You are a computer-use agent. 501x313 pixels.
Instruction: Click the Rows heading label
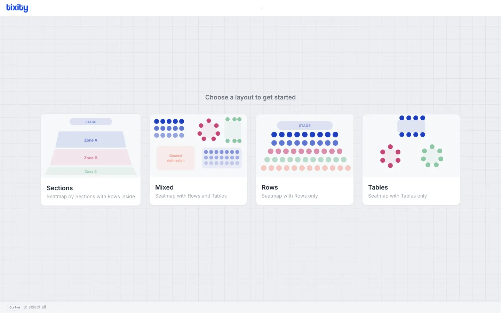(x=270, y=187)
